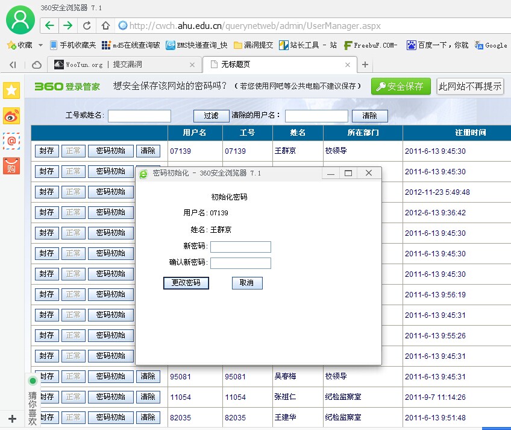Open the 收藏 favorites star bookmark

point(19,45)
